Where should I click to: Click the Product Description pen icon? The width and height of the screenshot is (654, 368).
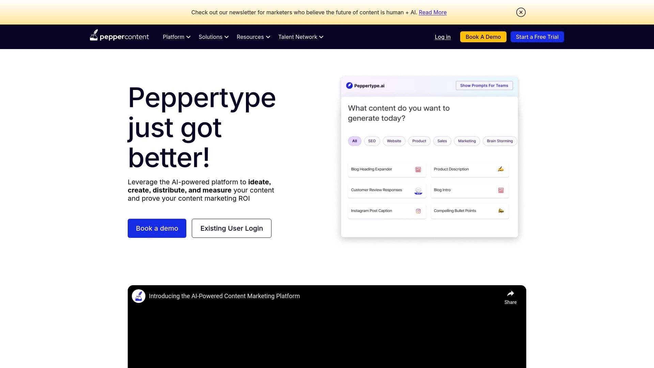501,169
